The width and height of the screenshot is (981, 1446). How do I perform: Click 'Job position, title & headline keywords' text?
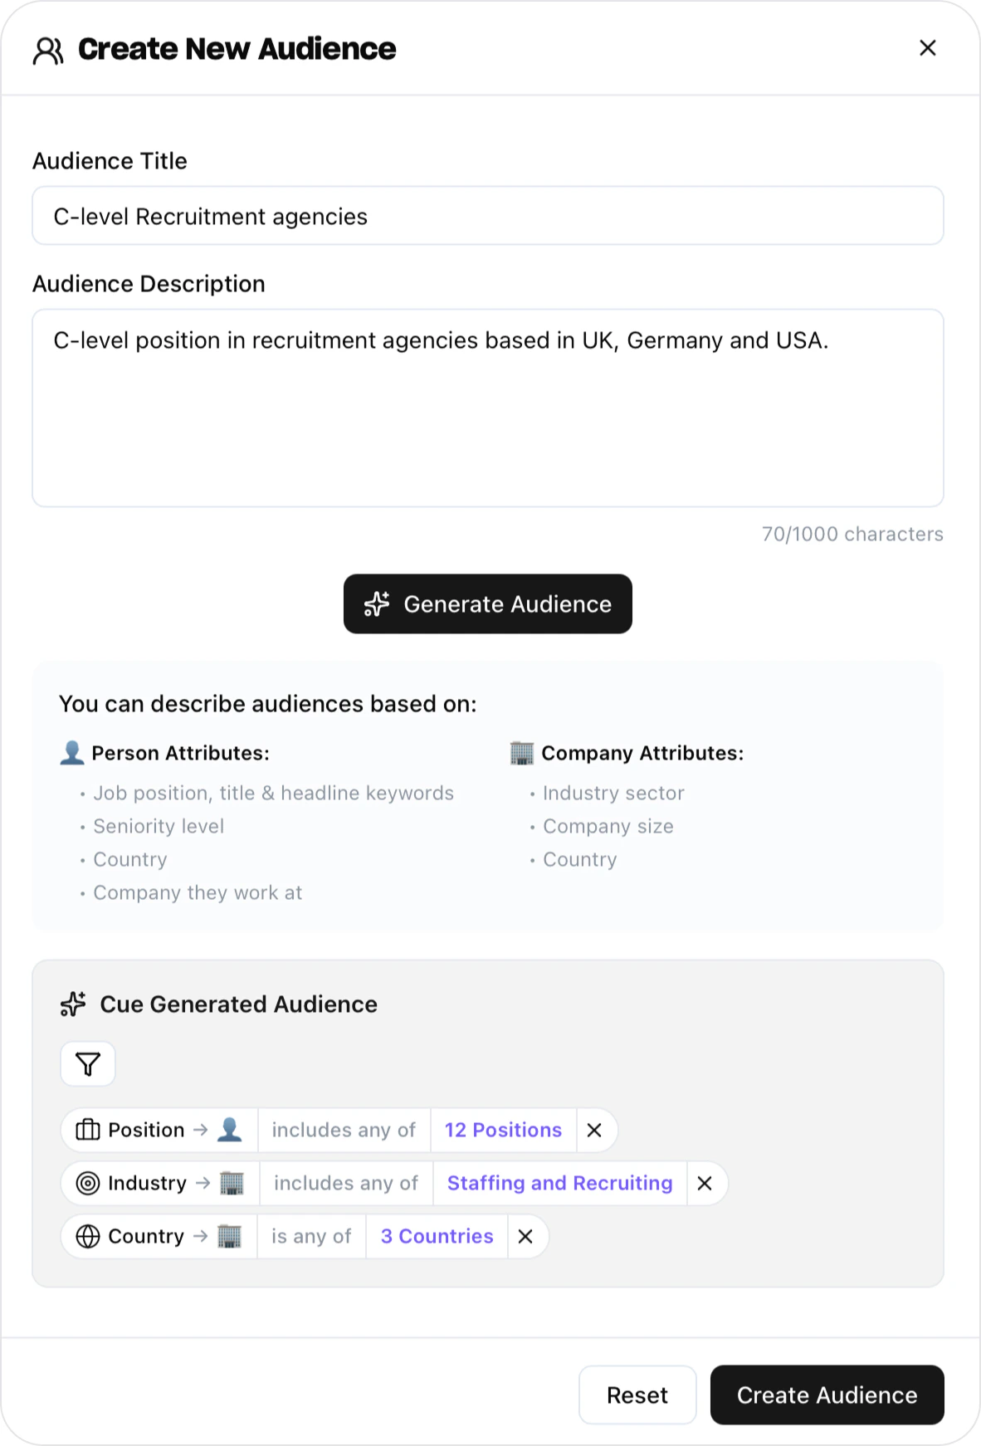[x=274, y=793]
